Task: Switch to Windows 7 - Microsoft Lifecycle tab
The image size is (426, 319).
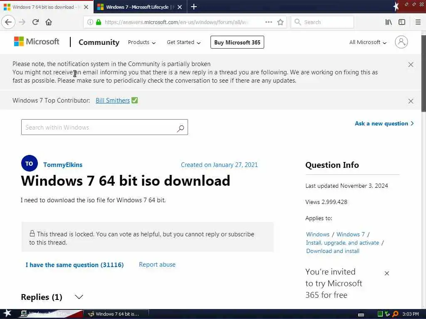Action: tap(140, 7)
